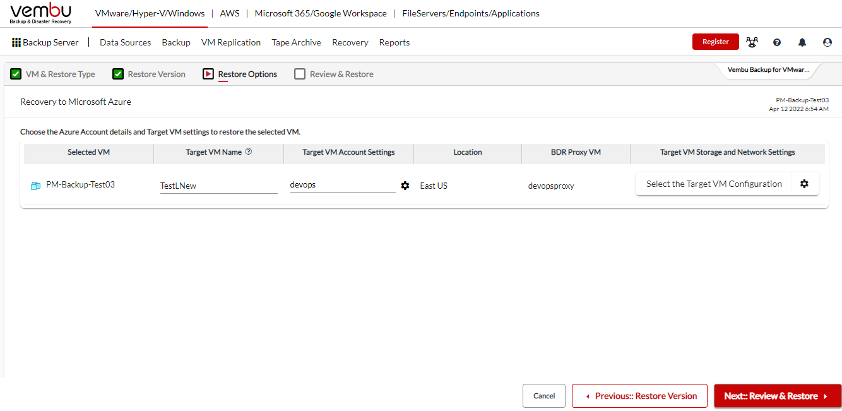This screenshot has width=842, height=411.
Task: Click the Selected VM column header
Action: click(89, 152)
